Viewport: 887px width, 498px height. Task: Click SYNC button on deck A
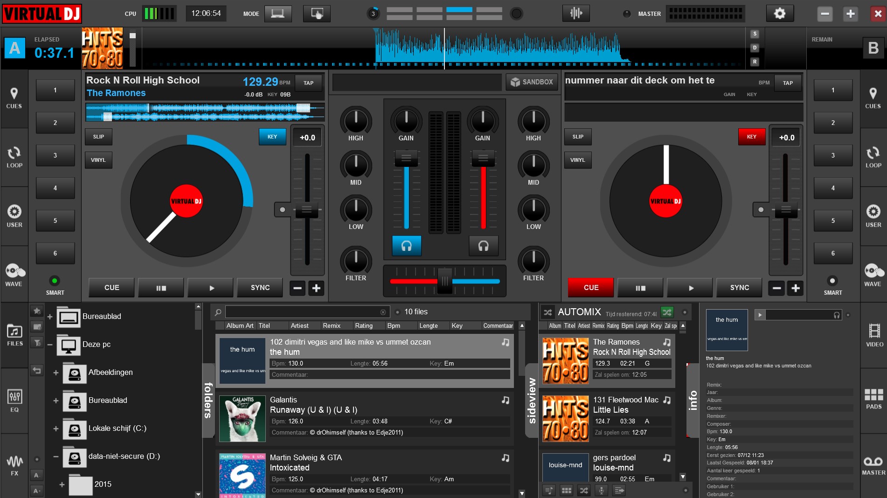point(260,288)
